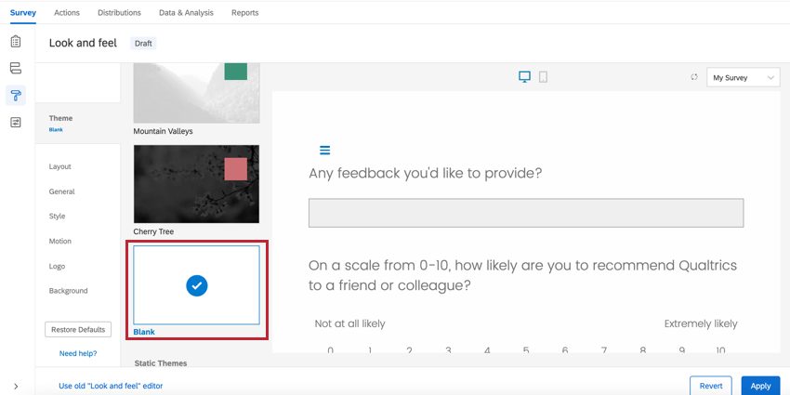Expand the left sidebar chevron
This screenshot has width=790, height=395.
click(16, 387)
